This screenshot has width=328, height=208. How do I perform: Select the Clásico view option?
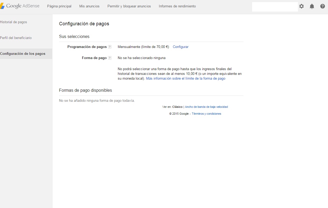tap(177, 107)
